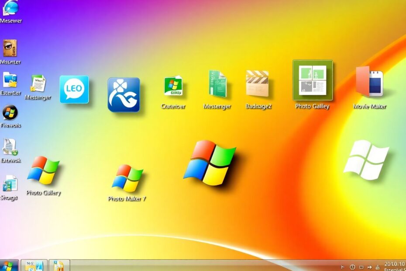Click the large colorful Windows logo
The image size is (406, 271).
click(210, 163)
